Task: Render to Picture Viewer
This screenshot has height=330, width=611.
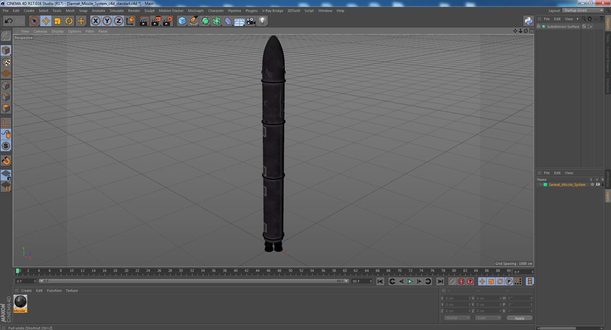Action: click(x=156, y=21)
